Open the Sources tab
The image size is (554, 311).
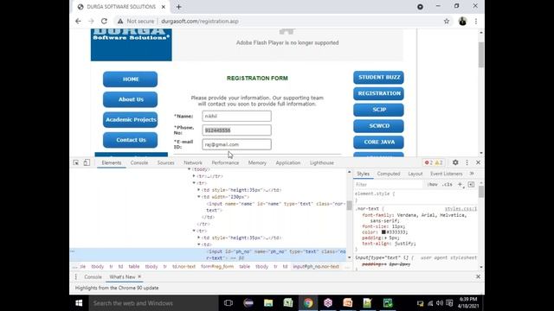(165, 162)
